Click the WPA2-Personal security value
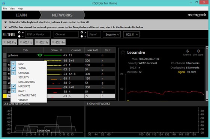 [x=148, y=63]
